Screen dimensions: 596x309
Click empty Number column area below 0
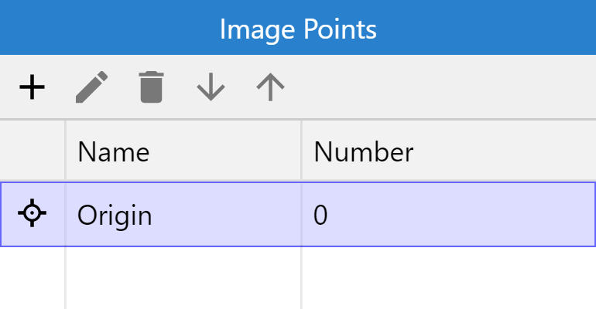tap(449, 278)
